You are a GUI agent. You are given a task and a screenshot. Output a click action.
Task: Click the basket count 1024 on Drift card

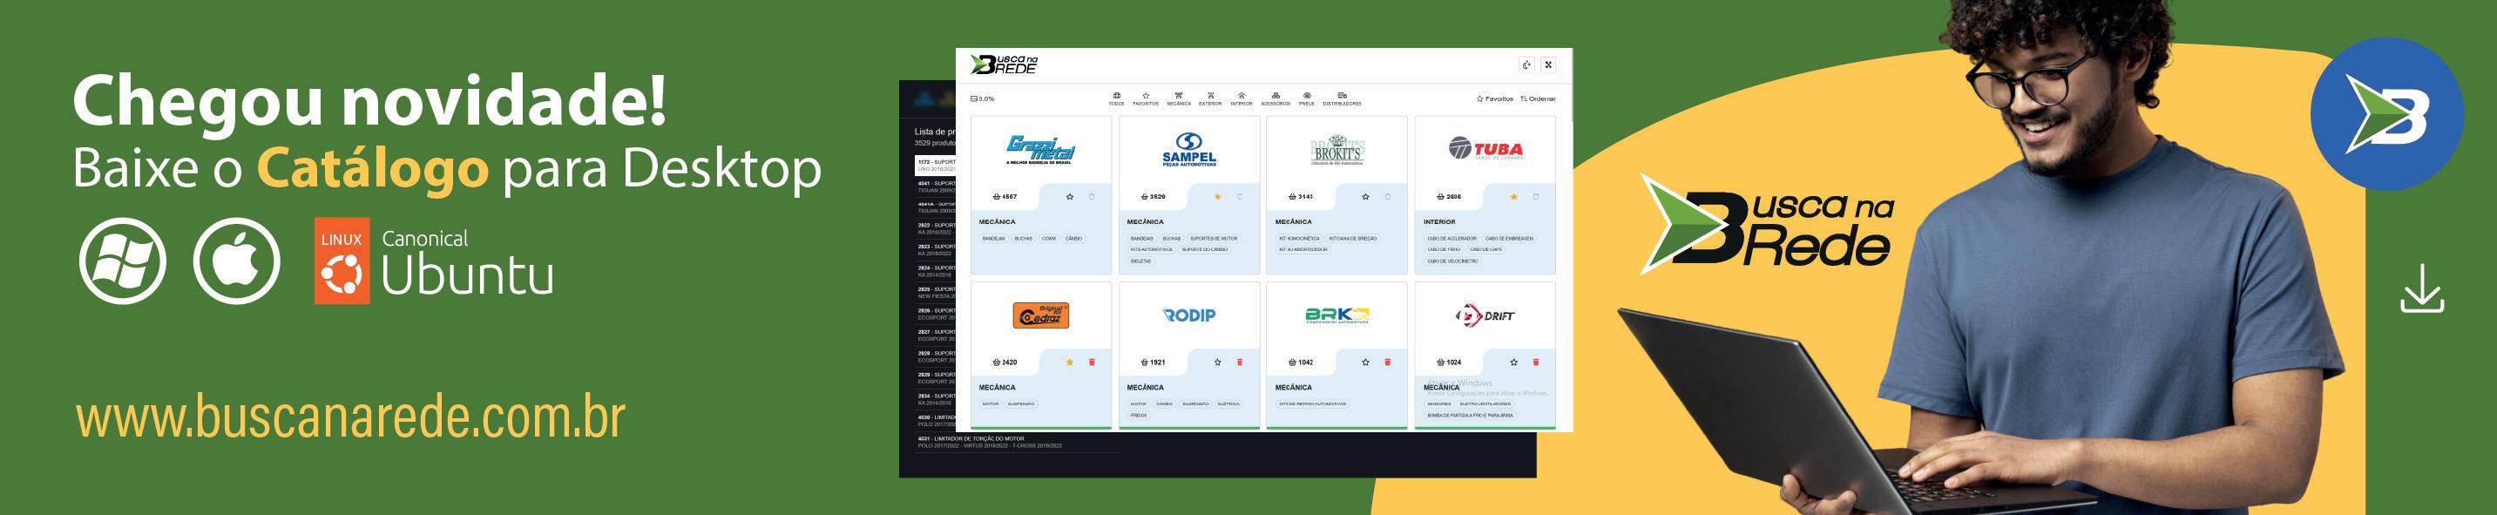click(1448, 362)
